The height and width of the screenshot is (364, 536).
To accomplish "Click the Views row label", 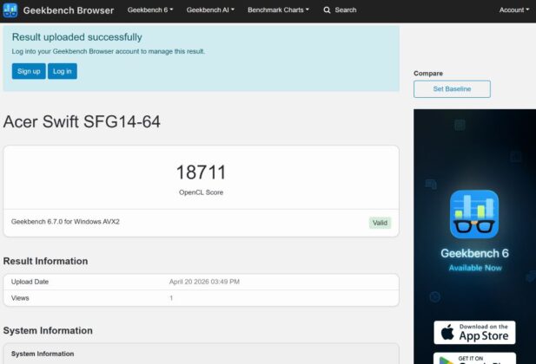I will (20, 298).
